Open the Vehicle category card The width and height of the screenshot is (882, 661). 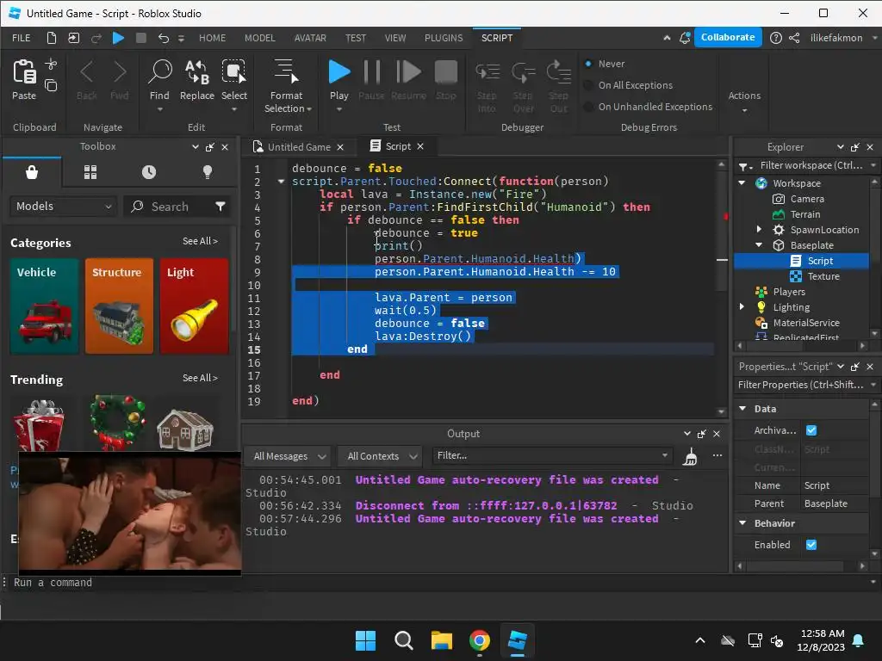point(45,306)
